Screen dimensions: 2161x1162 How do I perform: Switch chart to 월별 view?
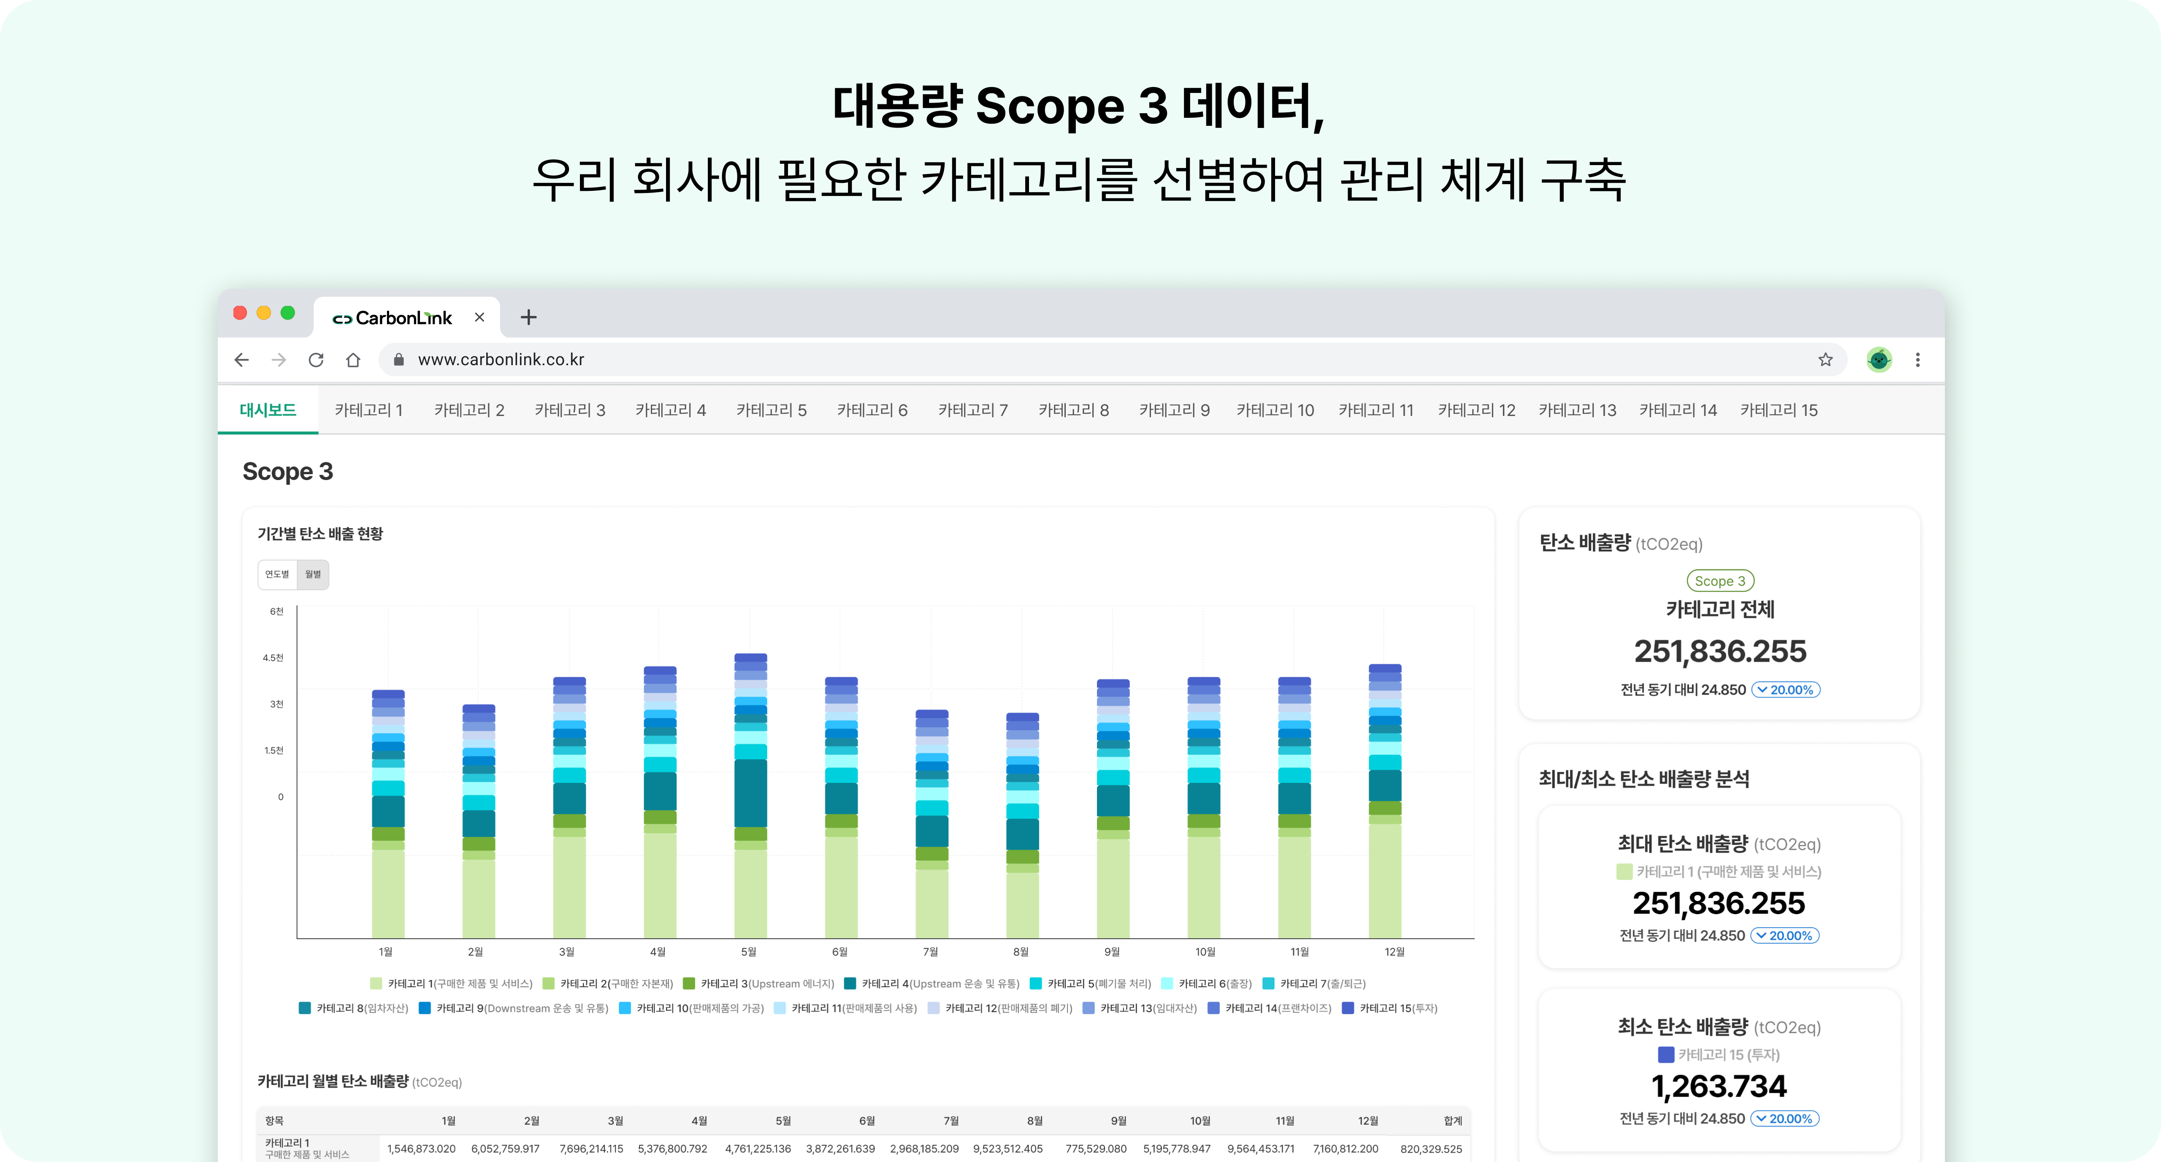(313, 574)
